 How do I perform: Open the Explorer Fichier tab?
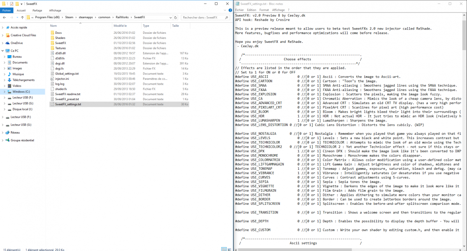[7, 10]
